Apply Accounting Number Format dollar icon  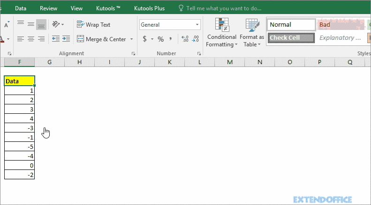[x=144, y=39]
